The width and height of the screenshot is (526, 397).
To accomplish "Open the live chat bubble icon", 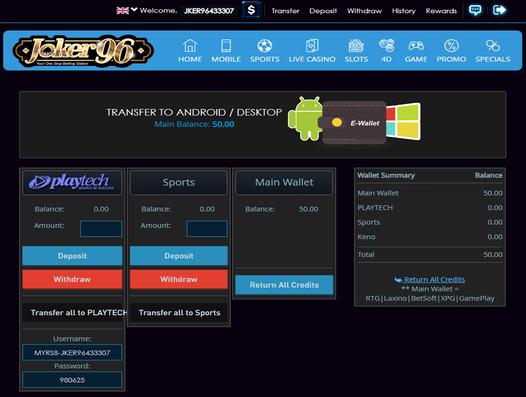I will [x=475, y=10].
